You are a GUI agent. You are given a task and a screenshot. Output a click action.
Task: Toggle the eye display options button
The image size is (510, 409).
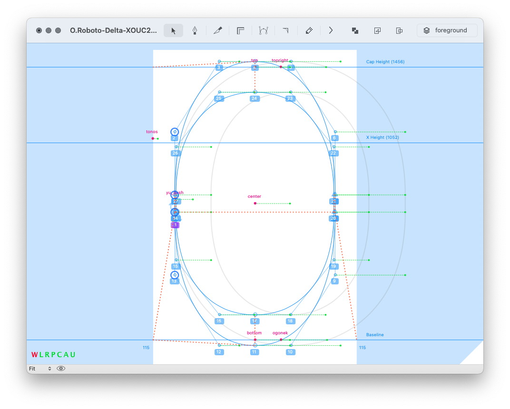[61, 369]
